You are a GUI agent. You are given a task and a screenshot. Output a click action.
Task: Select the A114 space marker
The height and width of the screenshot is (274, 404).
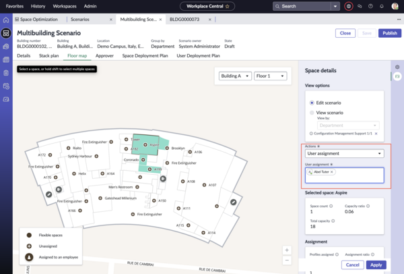(203, 233)
